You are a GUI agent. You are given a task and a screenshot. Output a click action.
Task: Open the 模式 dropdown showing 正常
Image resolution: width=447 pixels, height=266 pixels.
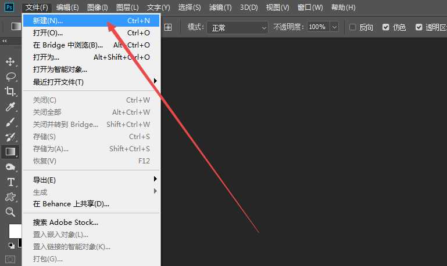click(237, 28)
